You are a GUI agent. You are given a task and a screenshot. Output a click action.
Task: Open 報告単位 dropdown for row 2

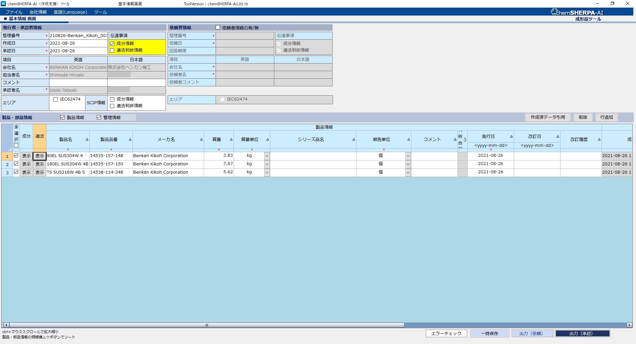(x=408, y=164)
